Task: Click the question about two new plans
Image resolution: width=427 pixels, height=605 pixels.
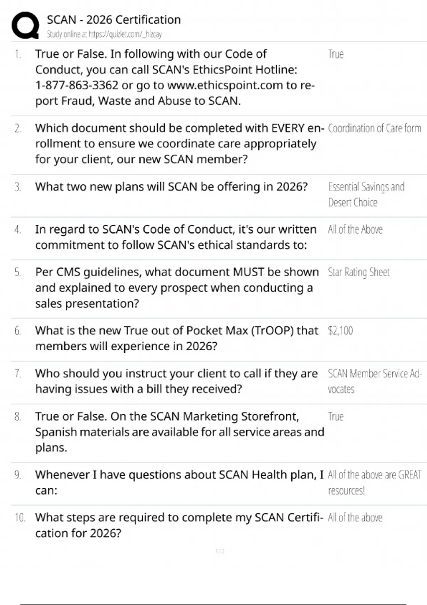Action: pyautogui.click(x=171, y=187)
